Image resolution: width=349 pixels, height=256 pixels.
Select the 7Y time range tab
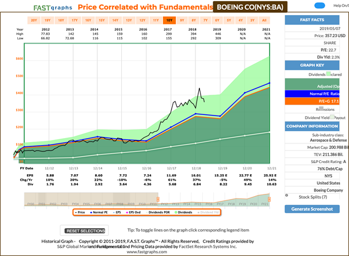coord(205,20)
